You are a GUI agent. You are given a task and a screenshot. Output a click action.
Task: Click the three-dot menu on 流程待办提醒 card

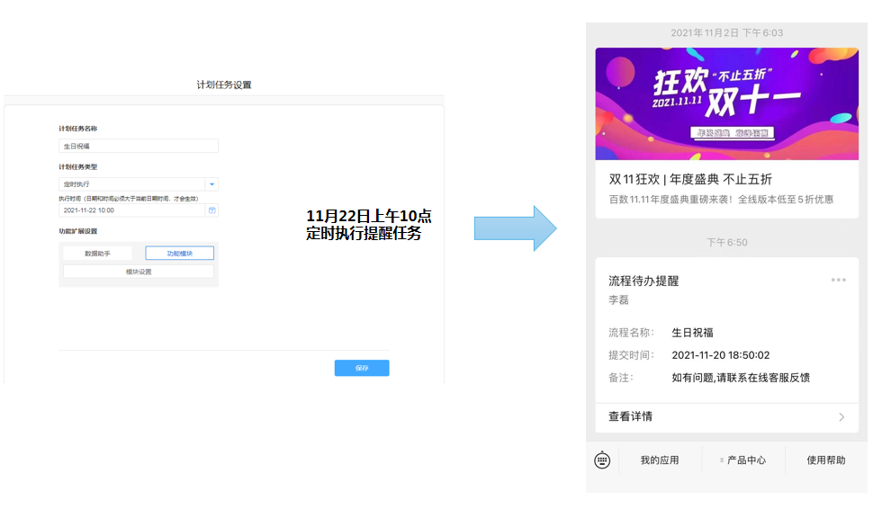pos(838,280)
